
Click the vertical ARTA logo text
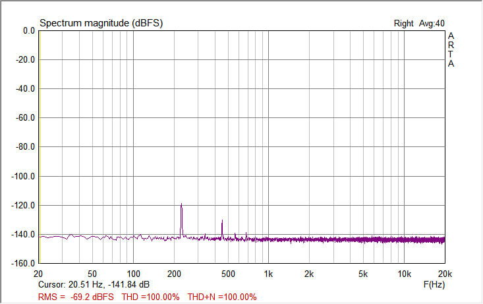(451, 49)
